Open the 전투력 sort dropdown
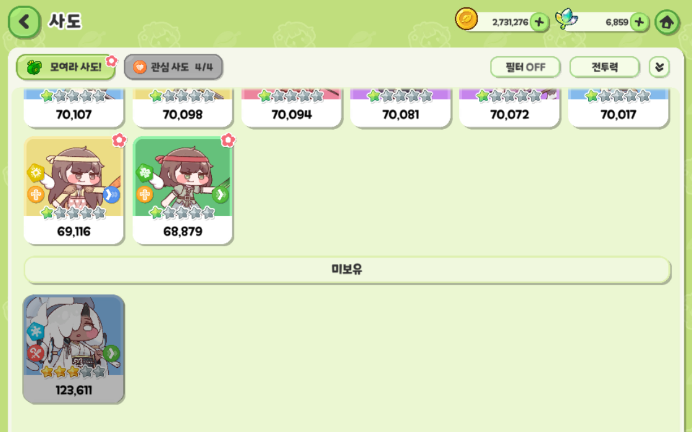Viewport: 692px width, 432px height. 605,67
